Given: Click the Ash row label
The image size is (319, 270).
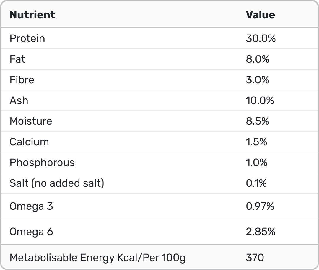Looking at the screenshot, I should [19, 100].
